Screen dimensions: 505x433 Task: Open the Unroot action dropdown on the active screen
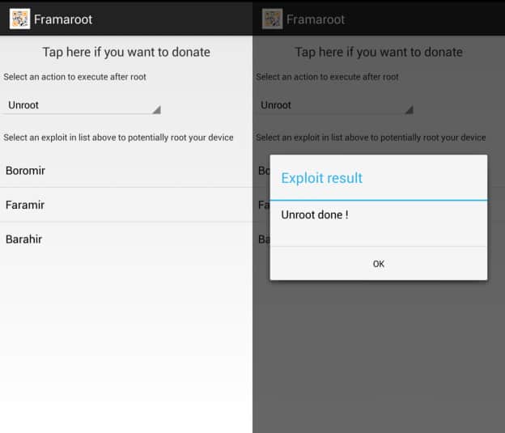click(x=82, y=105)
